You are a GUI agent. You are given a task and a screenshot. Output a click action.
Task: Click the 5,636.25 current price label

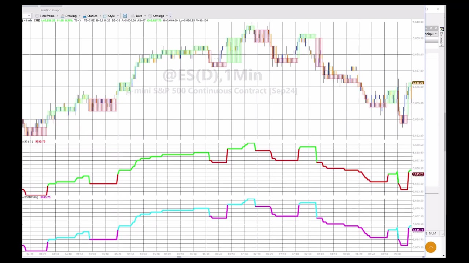[x=418, y=83]
